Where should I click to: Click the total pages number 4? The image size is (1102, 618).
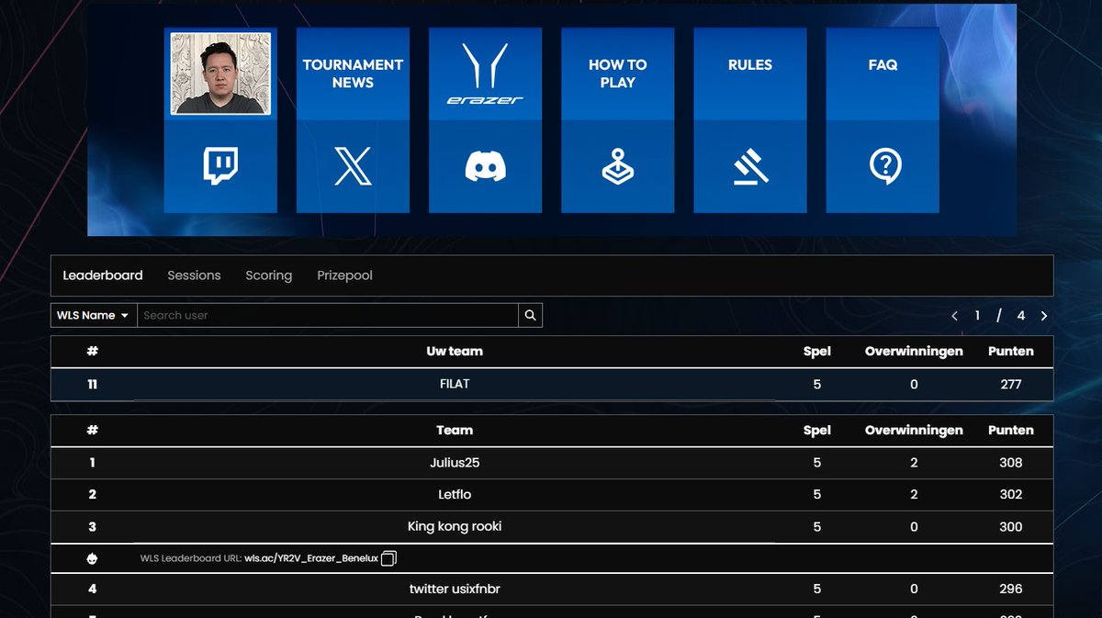(x=1020, y=315)
